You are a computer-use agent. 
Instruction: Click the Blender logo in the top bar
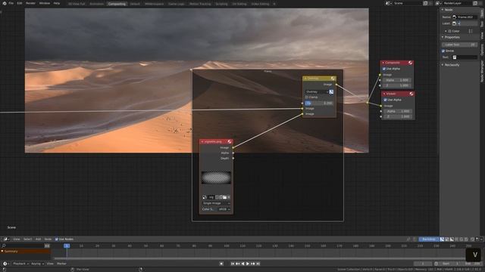pos(5,3)
